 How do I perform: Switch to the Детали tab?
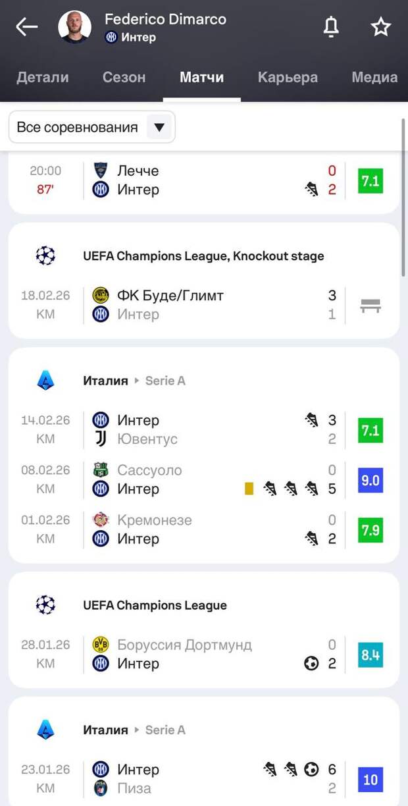coord(43,77)
